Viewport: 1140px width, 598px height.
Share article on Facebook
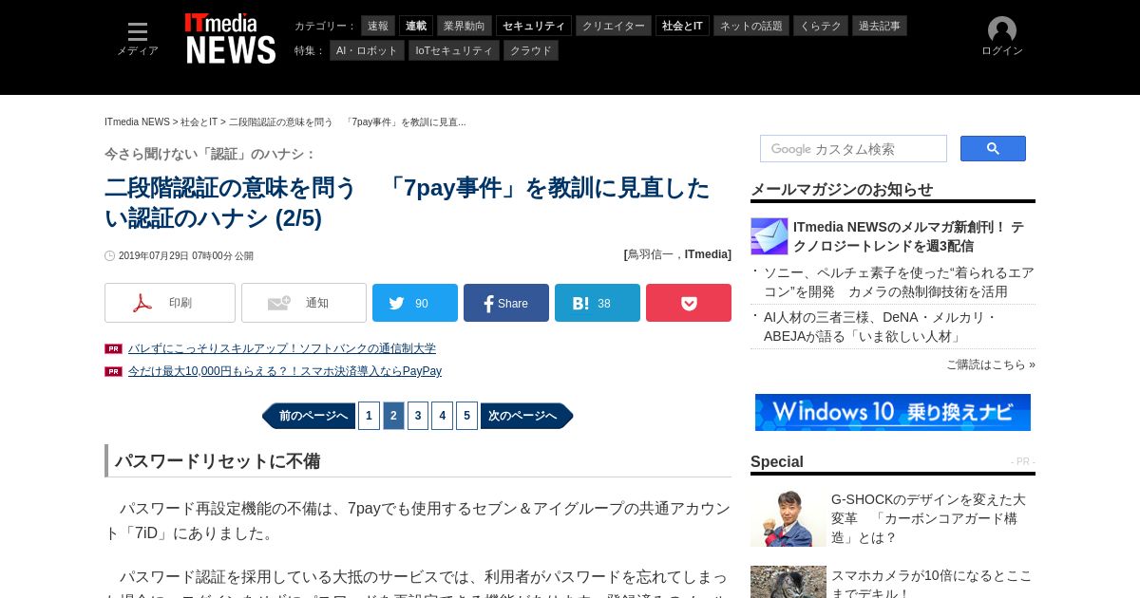tap(506, 303)
